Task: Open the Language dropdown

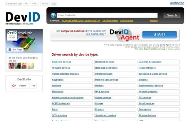Action: [x=14, y=4]
